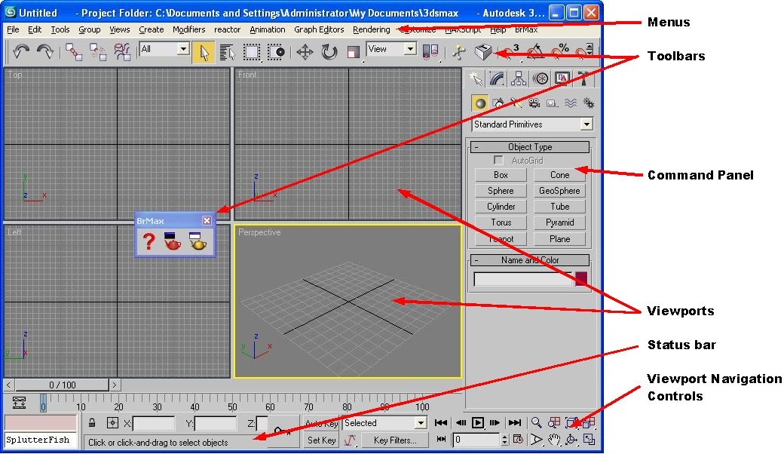Open the Select by Name tool
The height and width of the screenshot is (454, 784).
228,52
